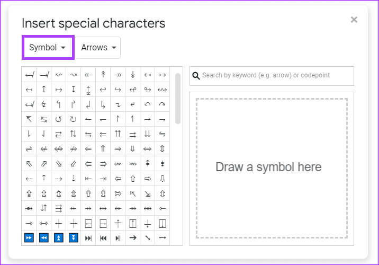Insert the blue double up triangle symbol
Screen dimensions: 379x265
click(x=59, y=238)
